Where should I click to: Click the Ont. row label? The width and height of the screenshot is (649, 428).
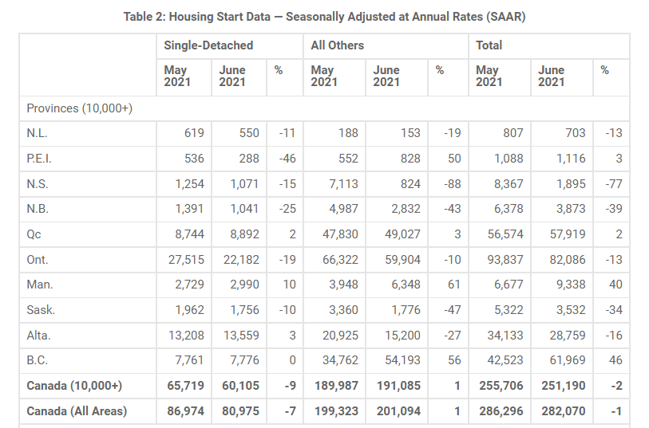(38, 260)
